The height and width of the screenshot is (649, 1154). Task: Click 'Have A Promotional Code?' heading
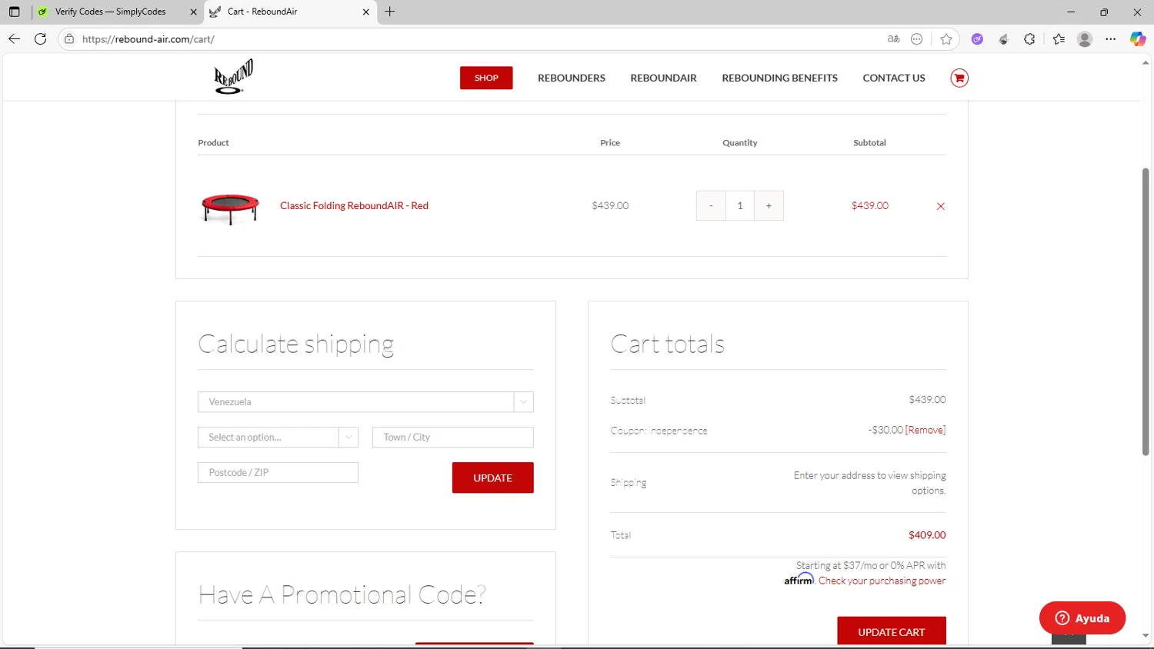(x=342, y=594)
